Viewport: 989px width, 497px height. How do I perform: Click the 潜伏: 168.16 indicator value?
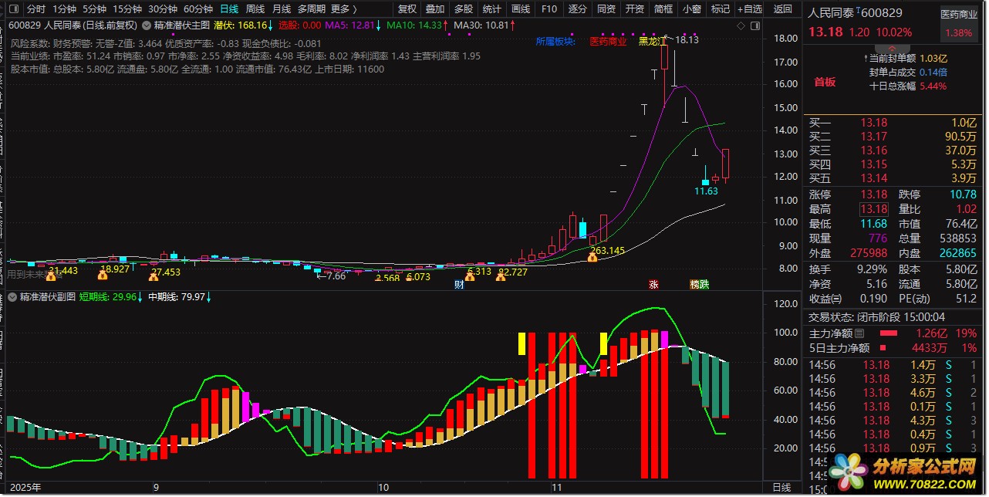point(240,25)
